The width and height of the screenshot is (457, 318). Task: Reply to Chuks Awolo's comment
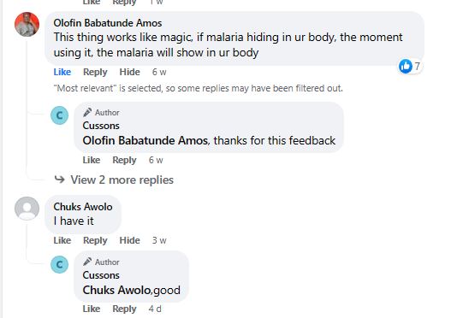click(95, 240)
